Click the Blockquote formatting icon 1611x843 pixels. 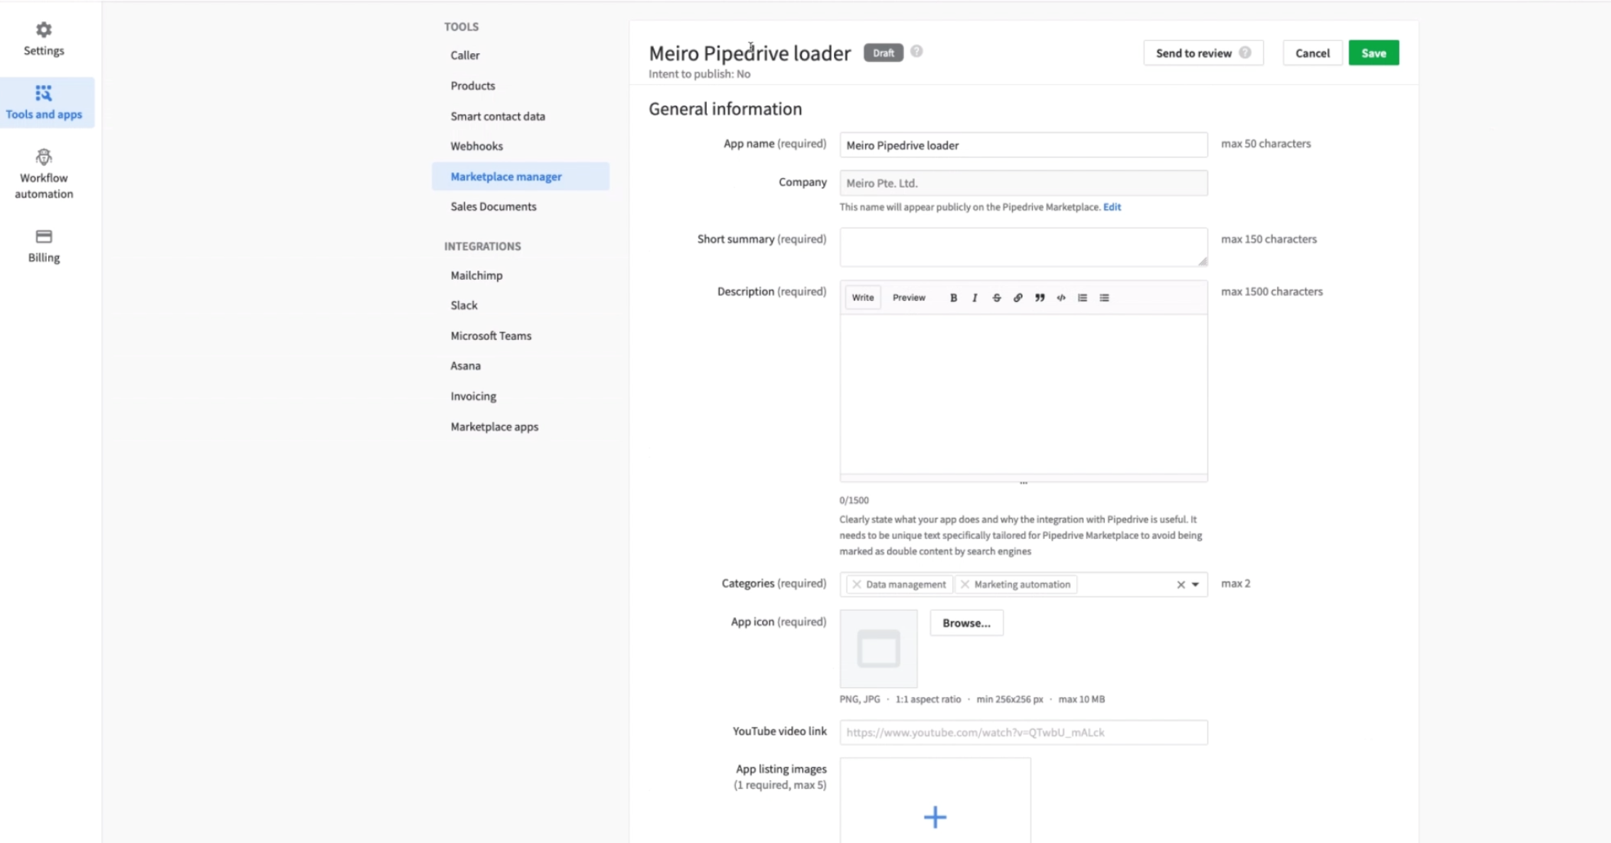[1039, 297]
